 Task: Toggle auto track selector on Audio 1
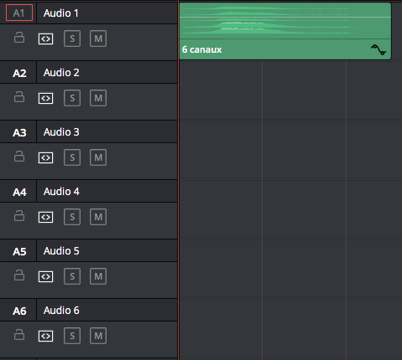[45, 39]
